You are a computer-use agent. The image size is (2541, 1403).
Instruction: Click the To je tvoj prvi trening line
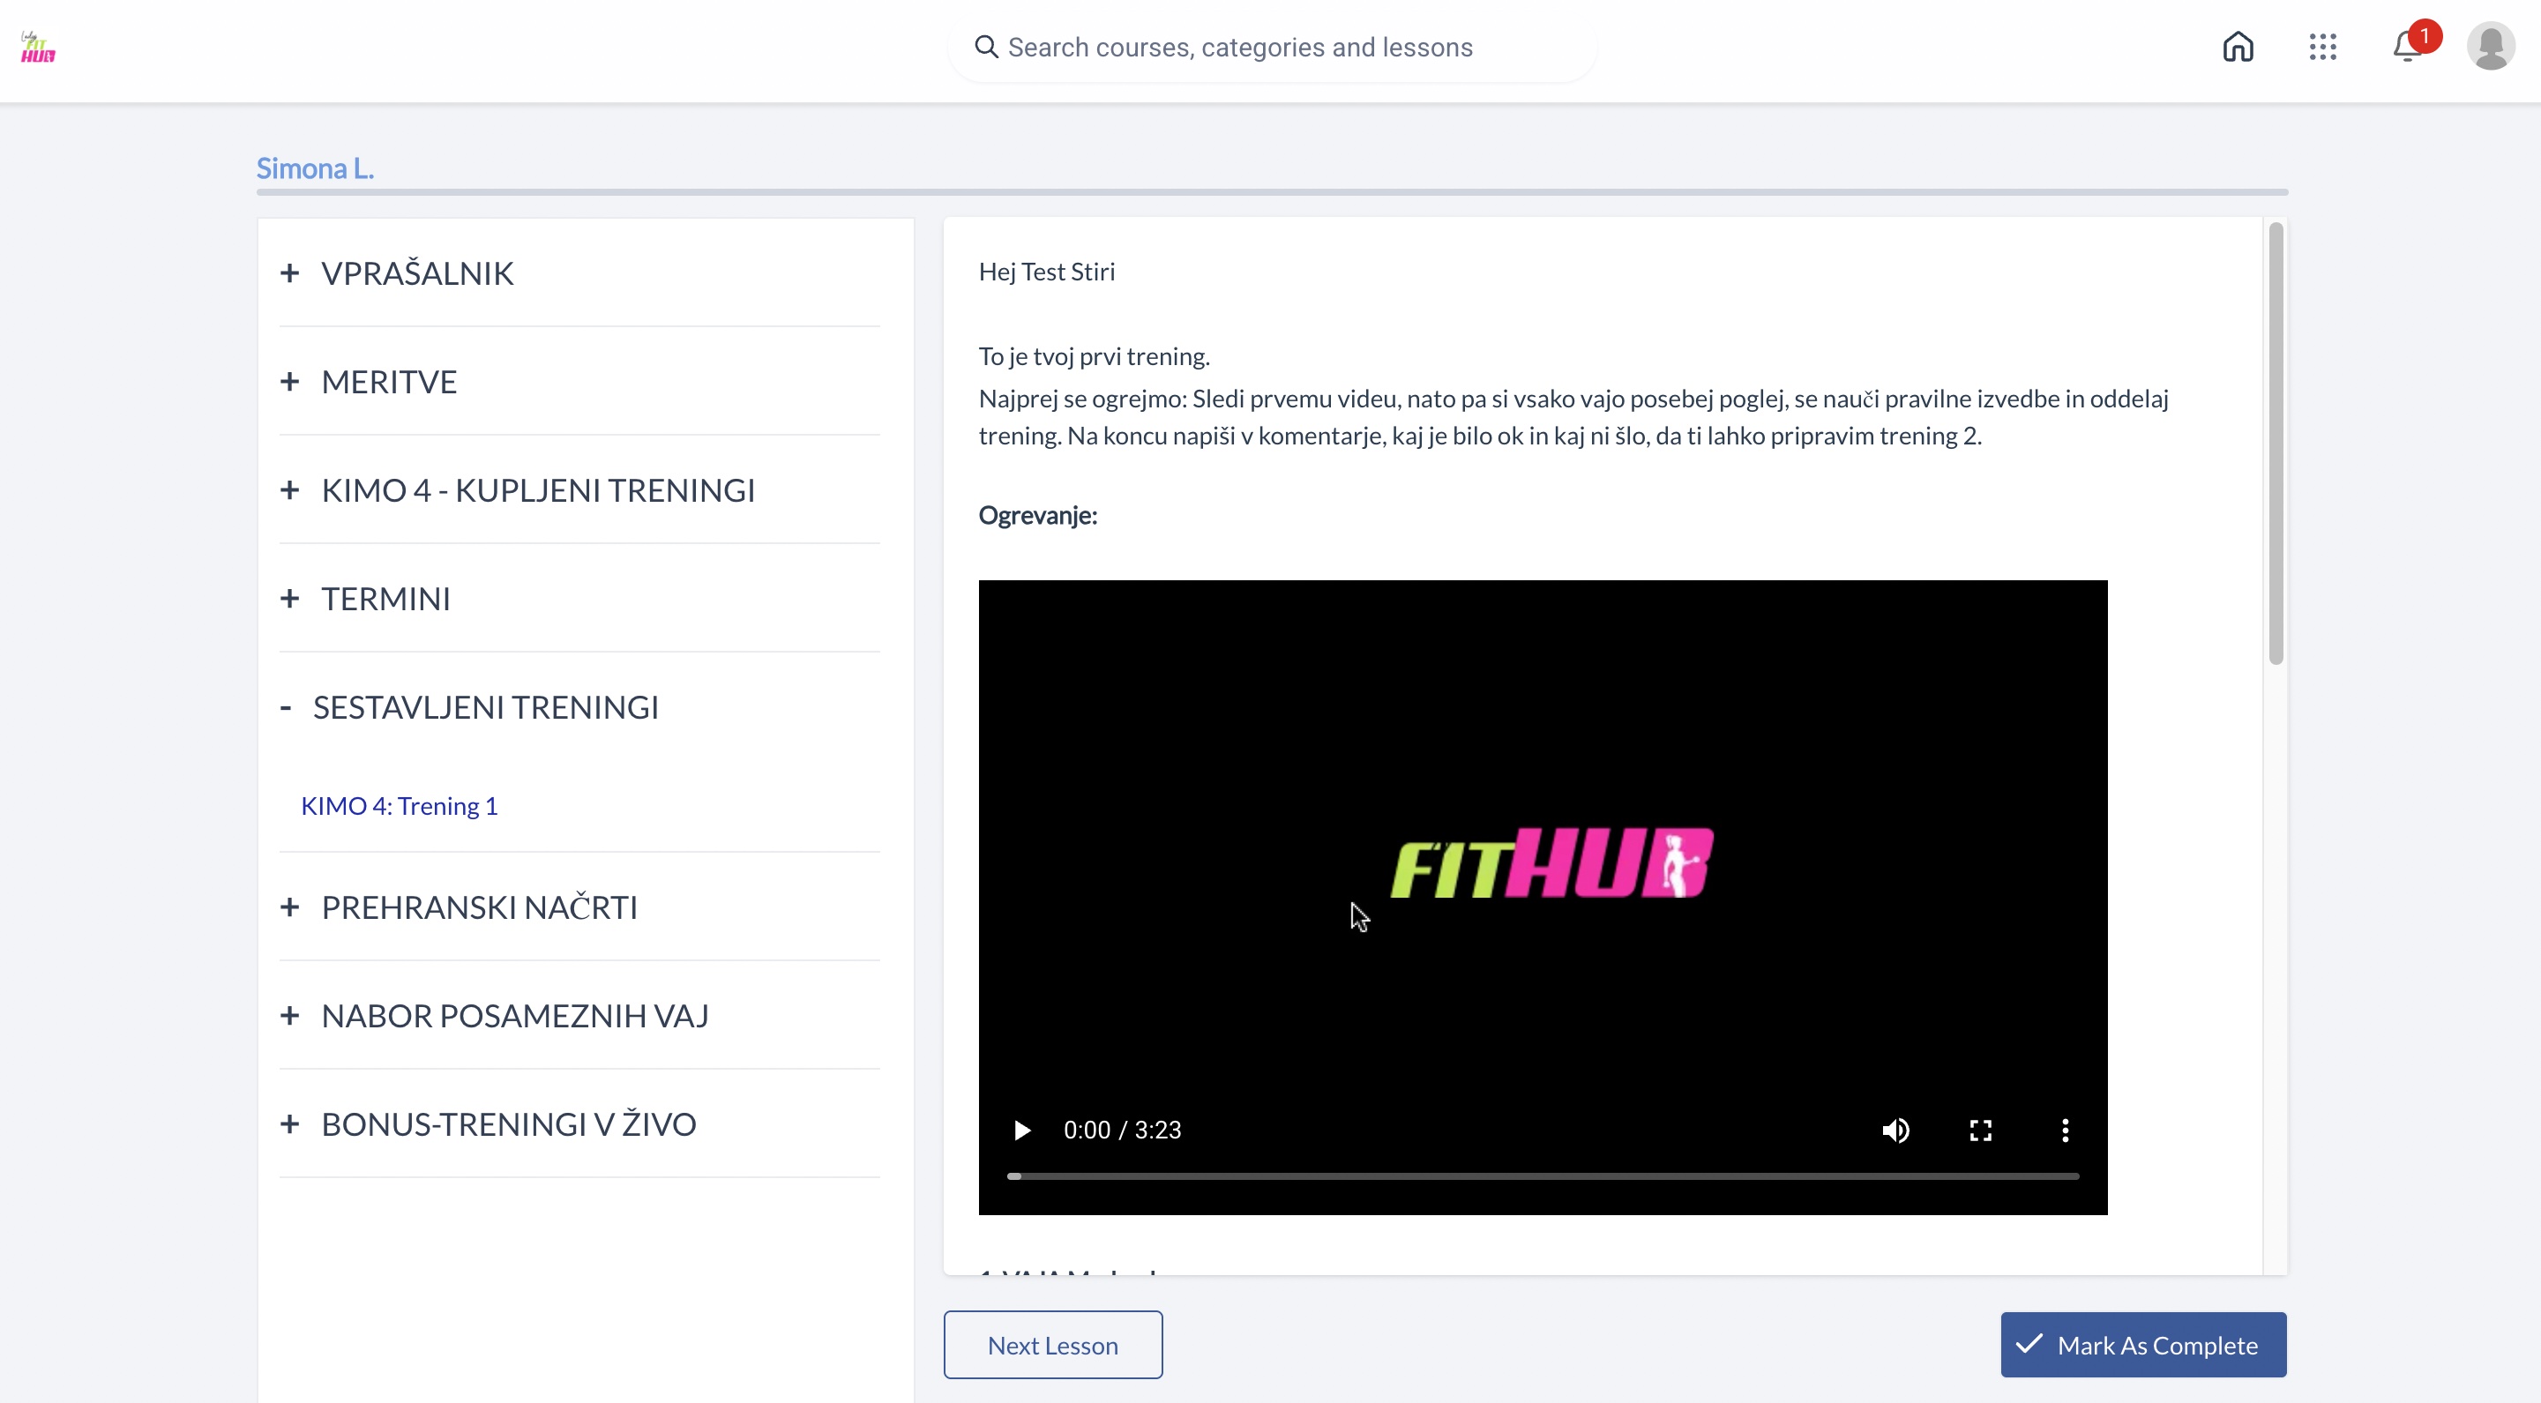pyautogui.click(x=1094, y=356)
